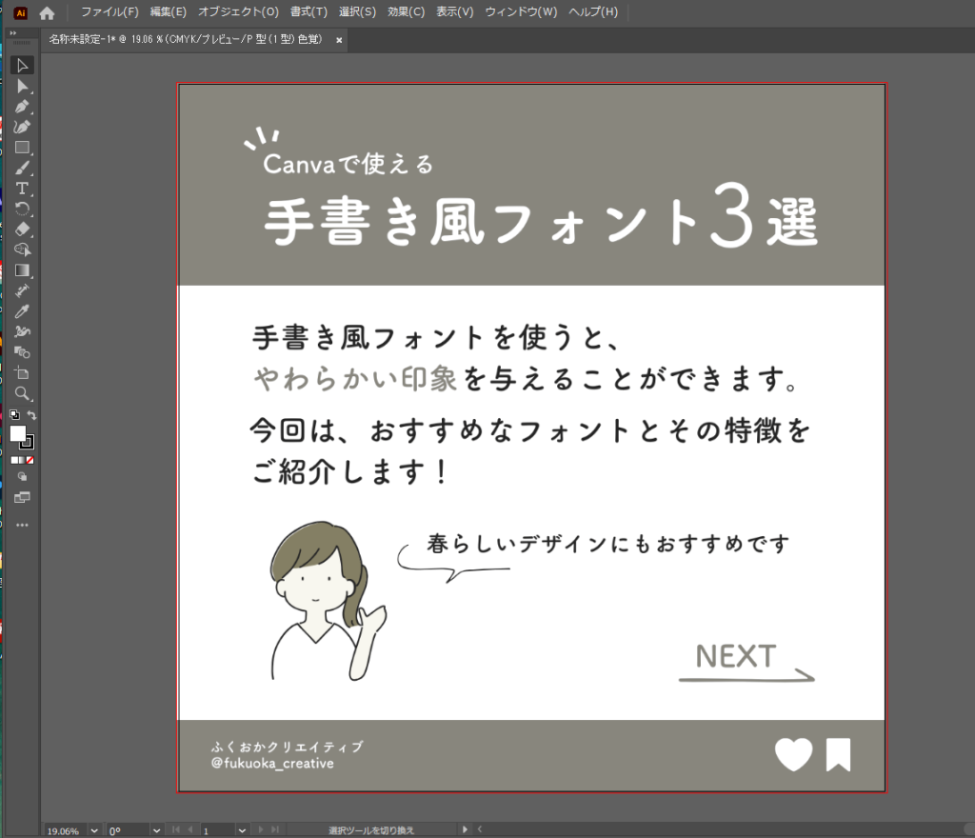Go to the first artboard
Image resolution: width=975 pixels, height=838 pixels.
pyautogui.click(x=176, y=830)
